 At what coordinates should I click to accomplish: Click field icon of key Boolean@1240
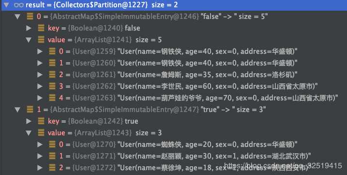coord(41,28)
